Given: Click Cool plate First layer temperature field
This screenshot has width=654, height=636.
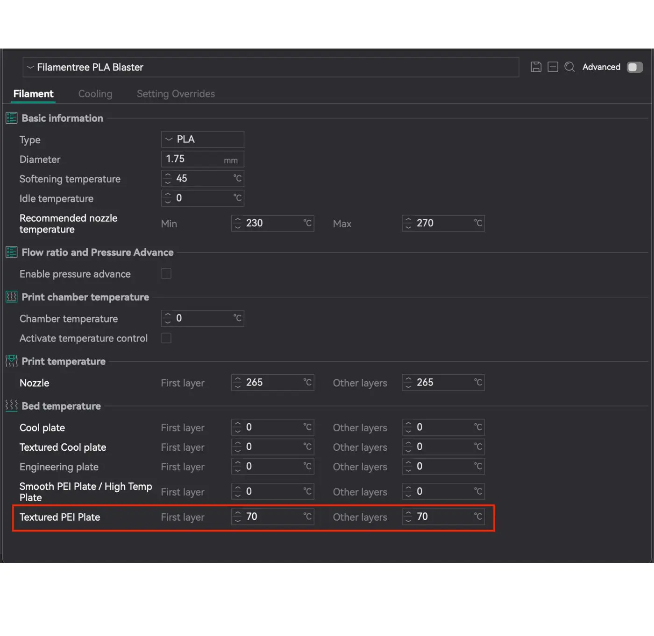Looking at the screenshot, I should (x=273, y=427).
